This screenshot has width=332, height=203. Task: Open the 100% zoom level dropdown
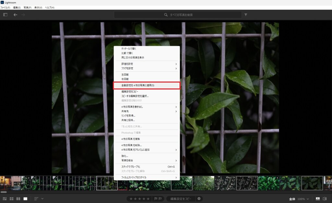coord(303,199)
